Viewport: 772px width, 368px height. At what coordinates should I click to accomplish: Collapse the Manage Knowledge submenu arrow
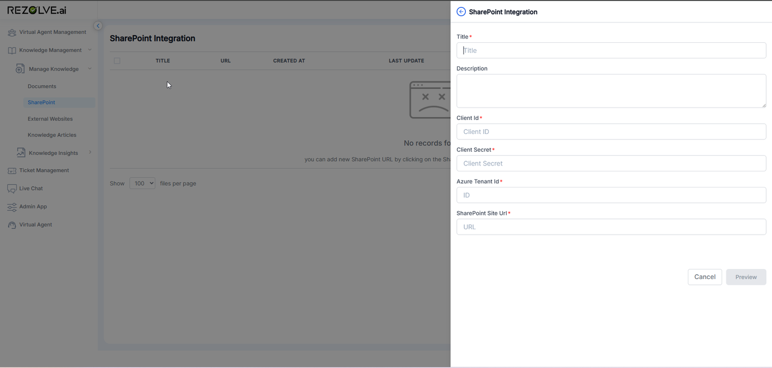coord(90,69)
